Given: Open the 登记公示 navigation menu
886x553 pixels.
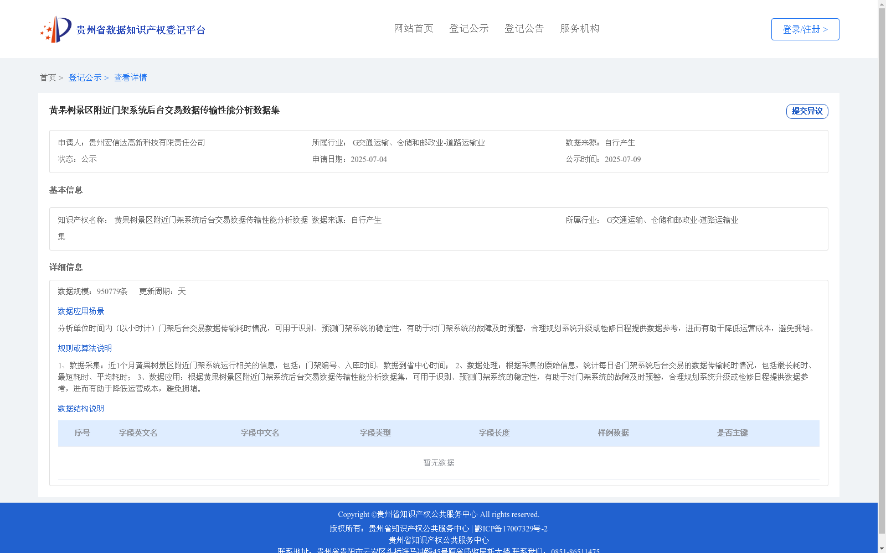Looking at the screenshot, I should point(469,28).
